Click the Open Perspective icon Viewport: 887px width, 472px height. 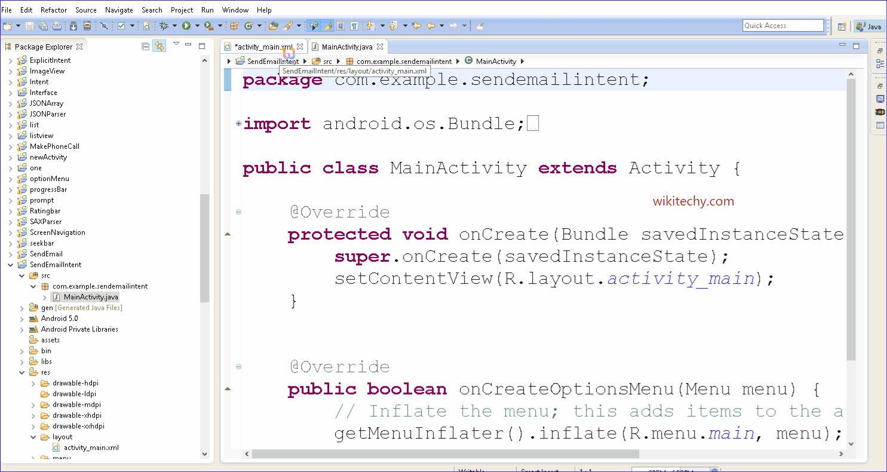(x=842, y=26)
